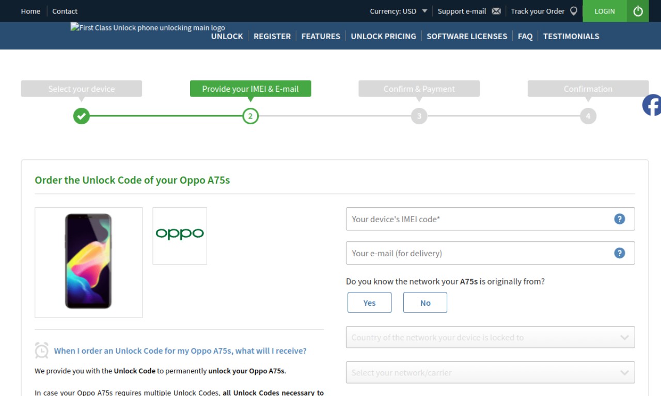
Task: Open the FAQ menu item
Action: pos(525,36)
